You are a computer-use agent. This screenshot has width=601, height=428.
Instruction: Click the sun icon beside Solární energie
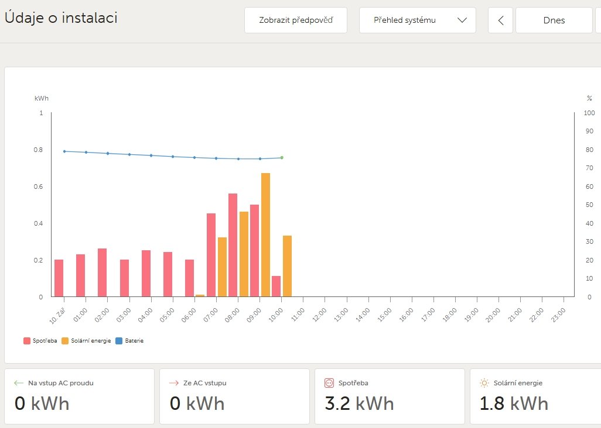(x=484, y=383)
